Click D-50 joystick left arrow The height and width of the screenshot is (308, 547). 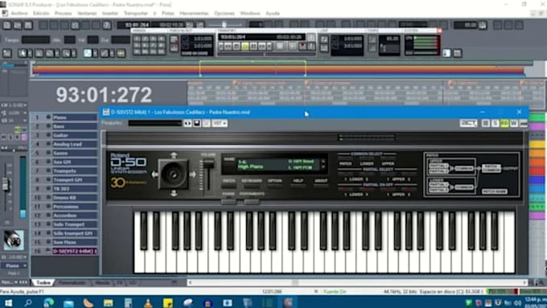154,174
